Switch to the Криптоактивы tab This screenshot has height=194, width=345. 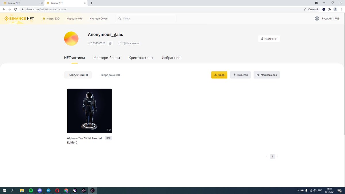(141, 57)
